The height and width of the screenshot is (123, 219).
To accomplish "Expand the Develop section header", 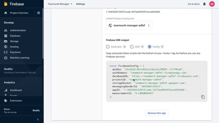I will pos(9,23).
